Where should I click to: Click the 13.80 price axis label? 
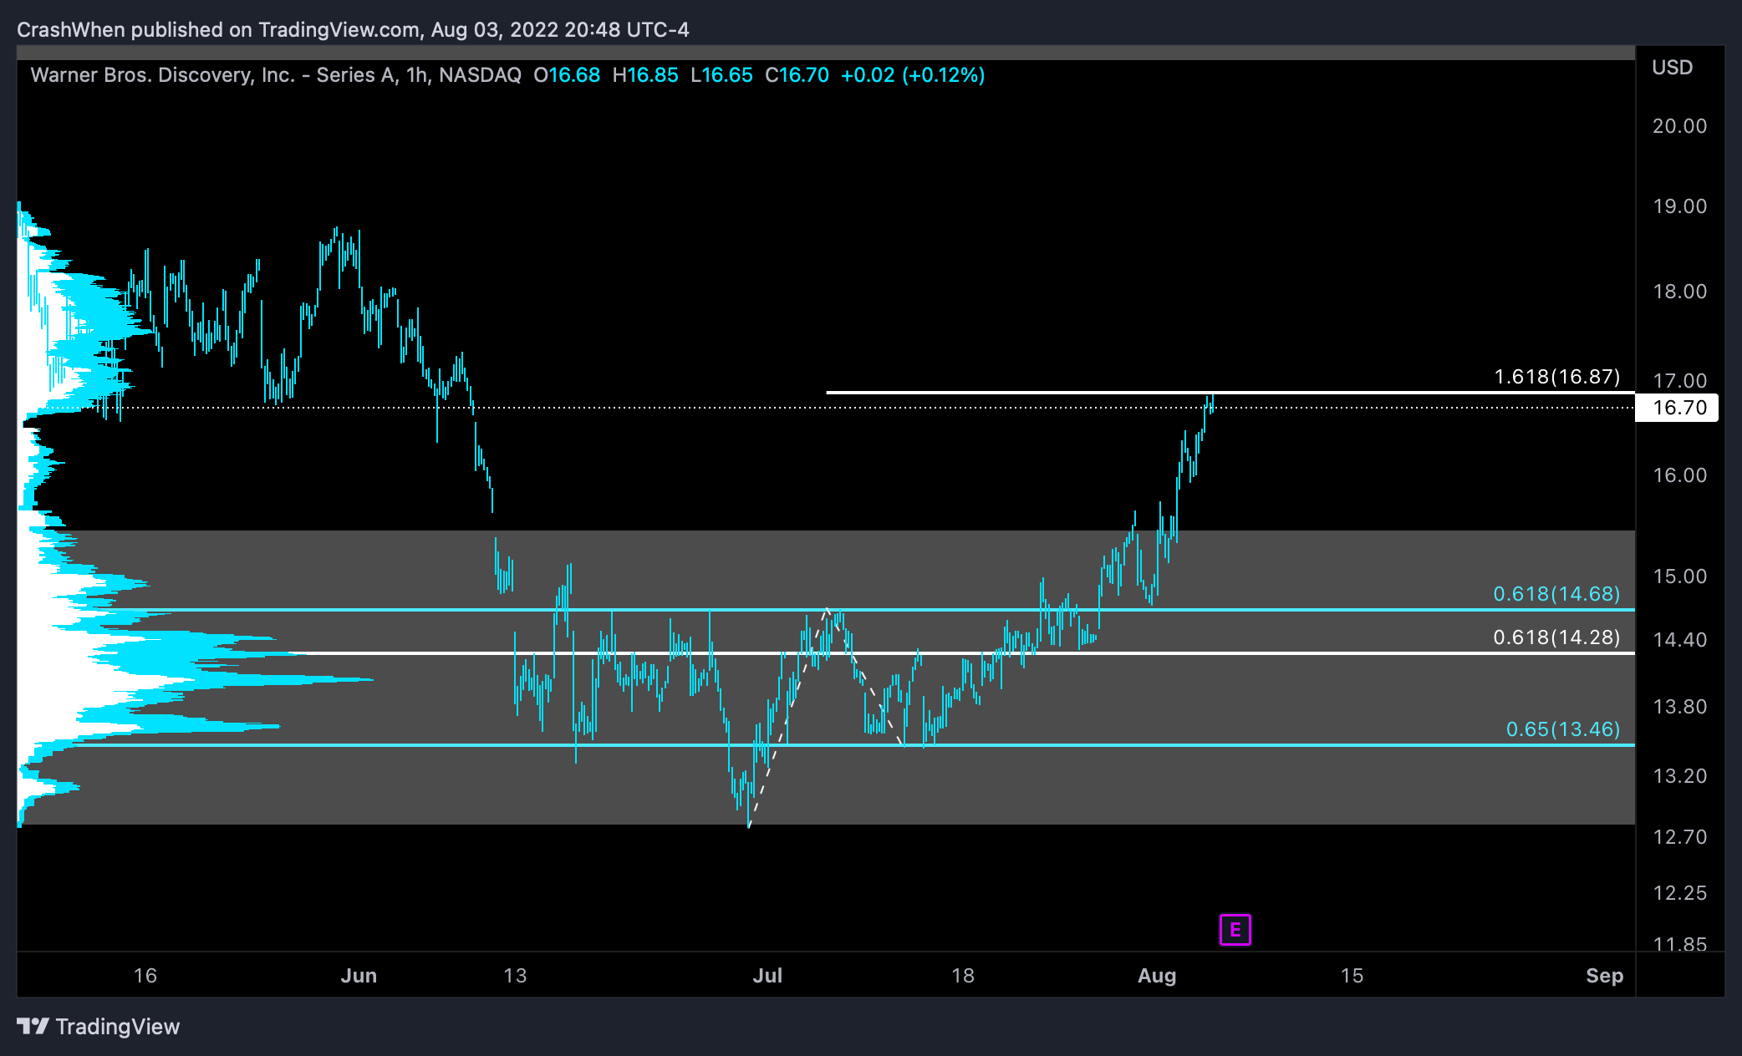click(1679, 707)
